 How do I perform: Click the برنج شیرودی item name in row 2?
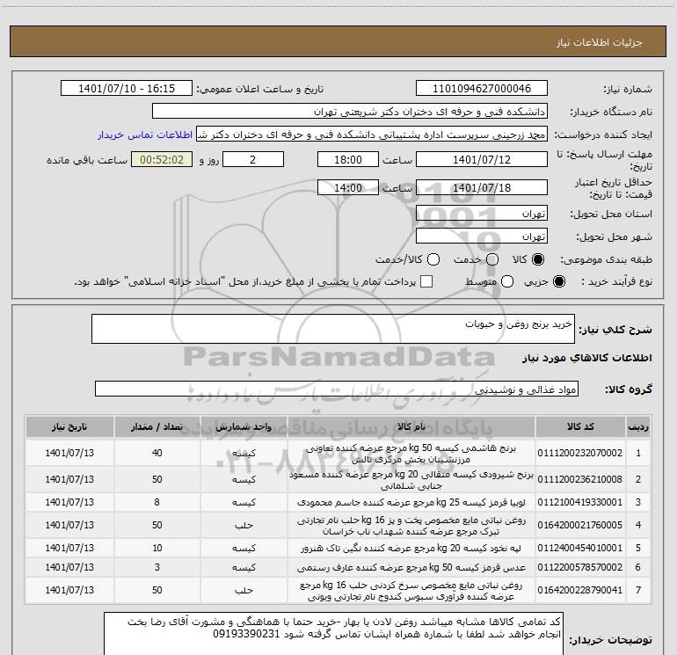[411, 480]
